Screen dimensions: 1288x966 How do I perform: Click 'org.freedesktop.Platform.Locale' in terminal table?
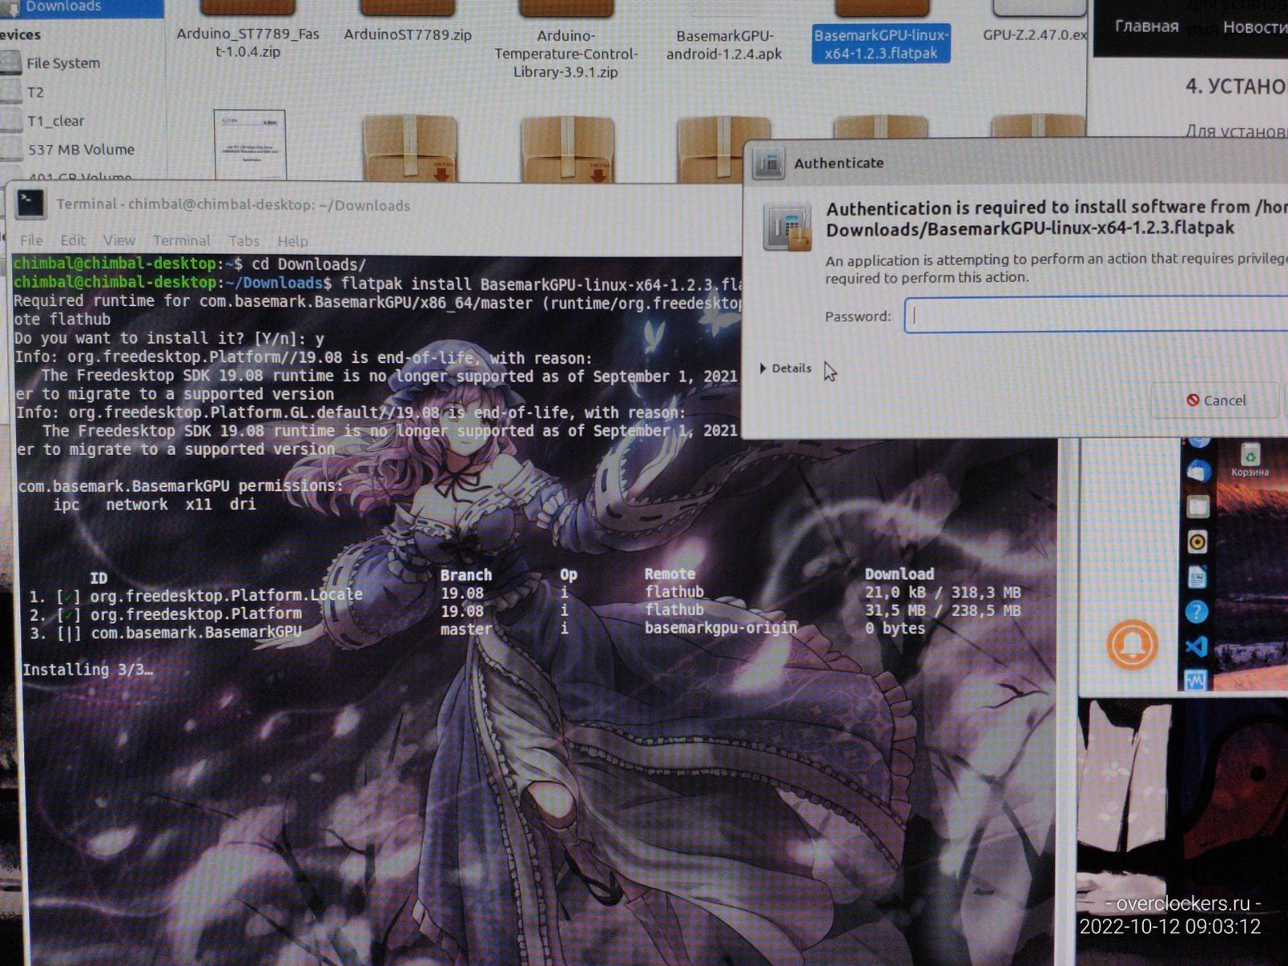tap(226, 596)
